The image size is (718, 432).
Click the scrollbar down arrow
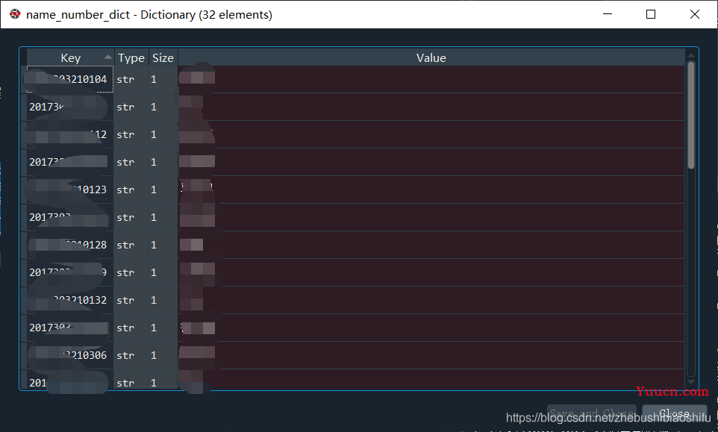click(691, 382)
